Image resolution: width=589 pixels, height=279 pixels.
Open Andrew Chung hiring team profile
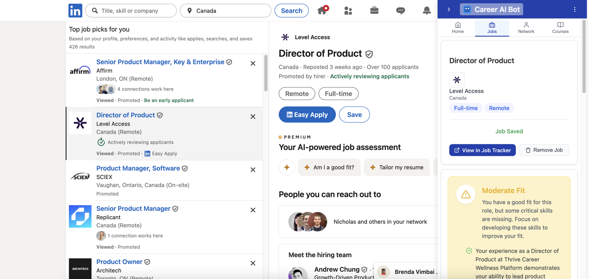(337, 269)
